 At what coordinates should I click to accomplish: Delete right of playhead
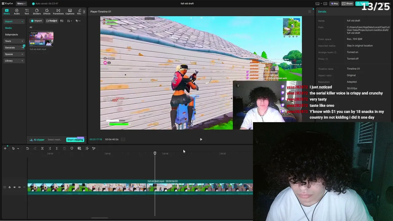point(57,148)
